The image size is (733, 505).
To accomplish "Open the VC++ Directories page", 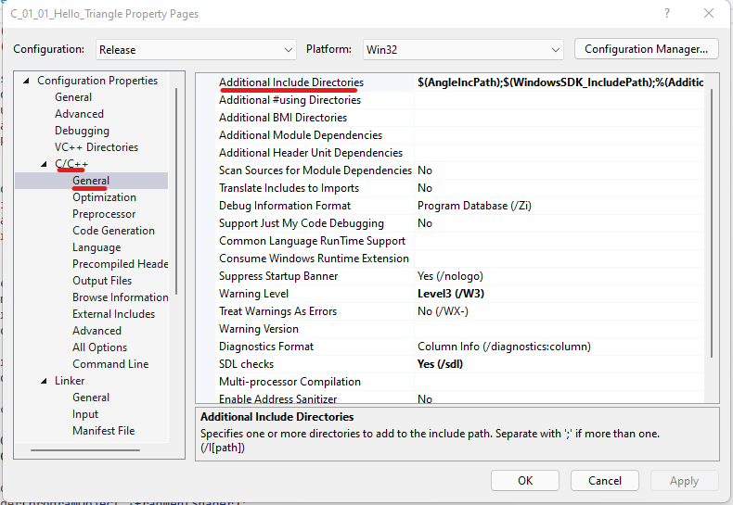I will pyautogui.click(x=96, y=147).
